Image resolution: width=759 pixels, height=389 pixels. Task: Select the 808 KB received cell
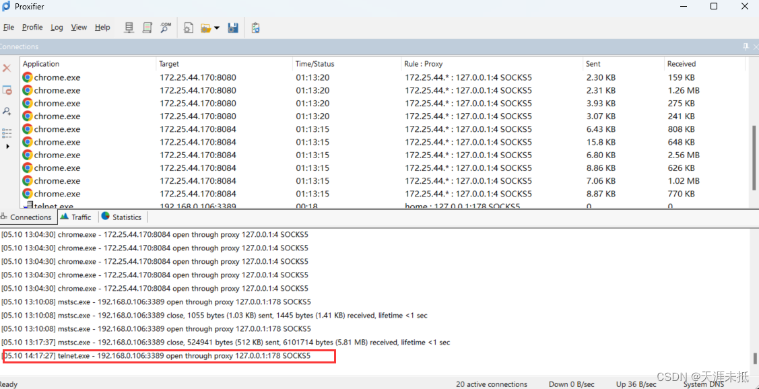coord(681,129)
